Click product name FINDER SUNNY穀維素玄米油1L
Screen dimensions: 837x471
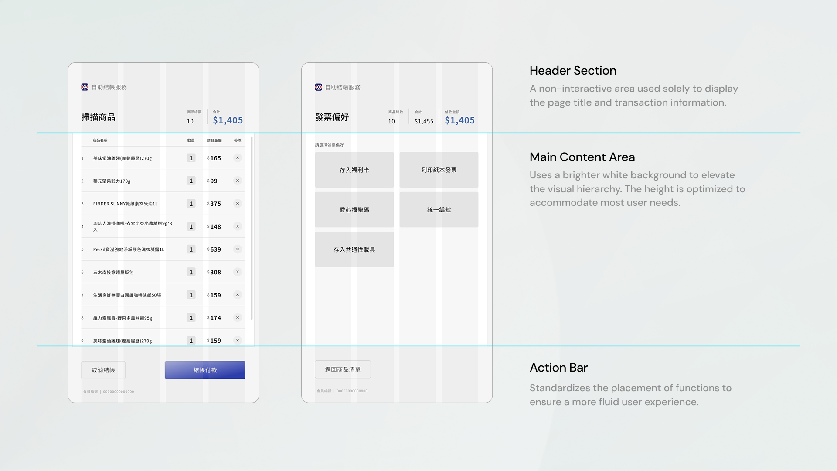click(x=125, y=204)
